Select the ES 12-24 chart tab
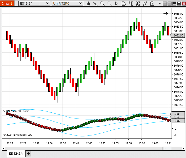 click(x=16, y=153)
